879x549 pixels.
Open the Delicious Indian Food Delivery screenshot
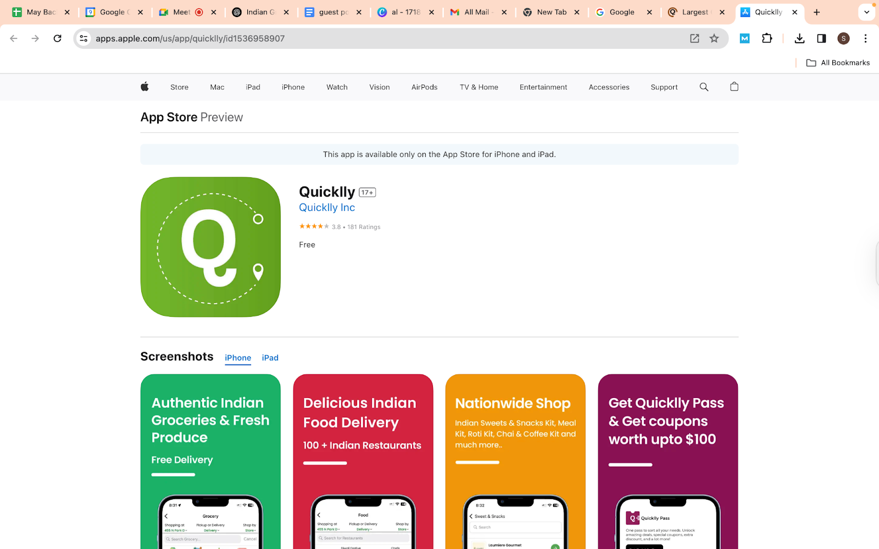363,461
